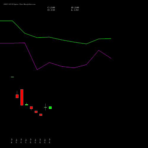
Task: Click the 16 Apr date axis label
Action: 21,141
